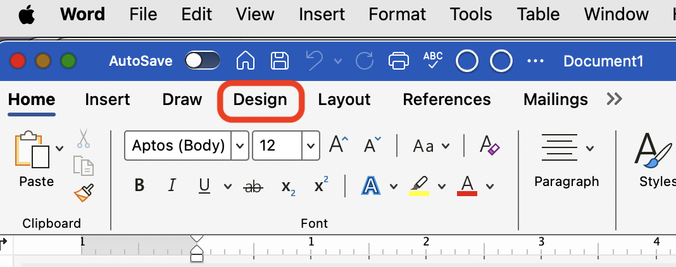Expand the Undo history dropdown arrow
The image size is (676, 267).
click(338, 61)
